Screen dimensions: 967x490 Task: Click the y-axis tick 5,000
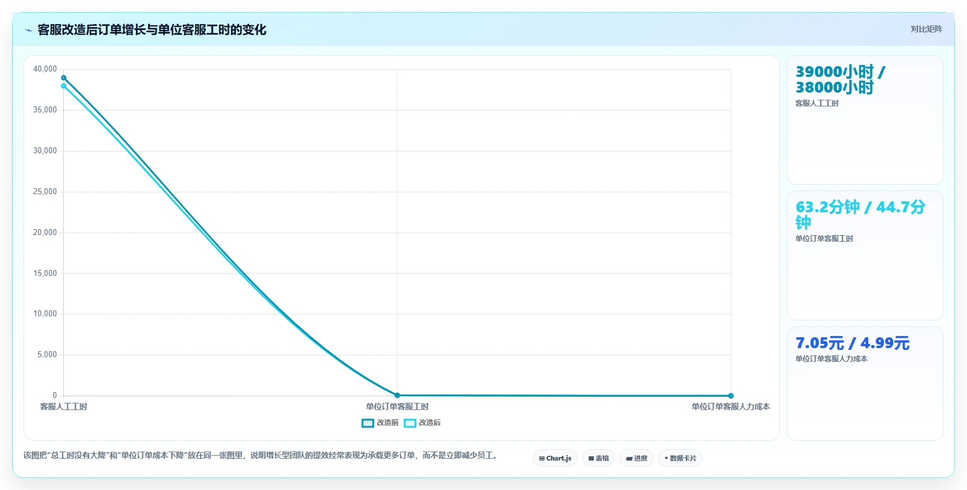pyautogui.click(x=47, y=355)
